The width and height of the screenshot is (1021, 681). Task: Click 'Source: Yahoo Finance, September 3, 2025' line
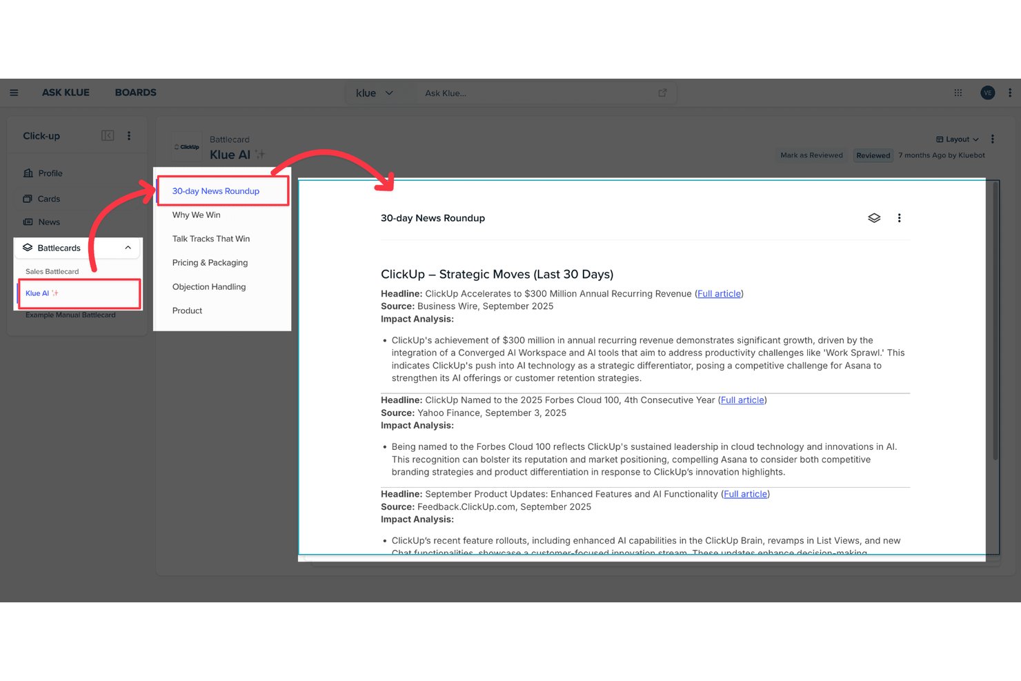(473, 413)
